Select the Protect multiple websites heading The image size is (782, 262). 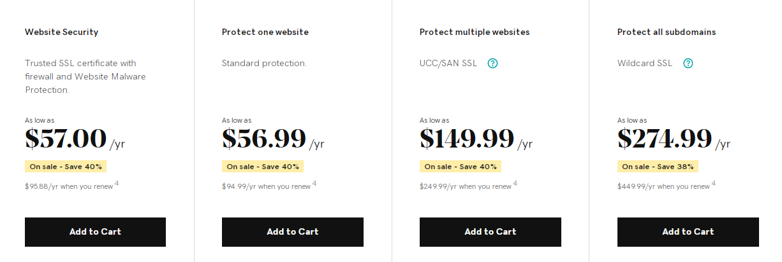click(475, 32)
